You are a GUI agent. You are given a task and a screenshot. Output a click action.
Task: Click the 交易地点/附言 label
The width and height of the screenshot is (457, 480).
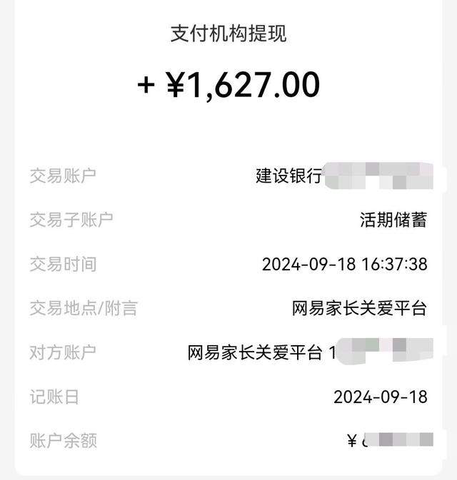[x=84, y=308]
